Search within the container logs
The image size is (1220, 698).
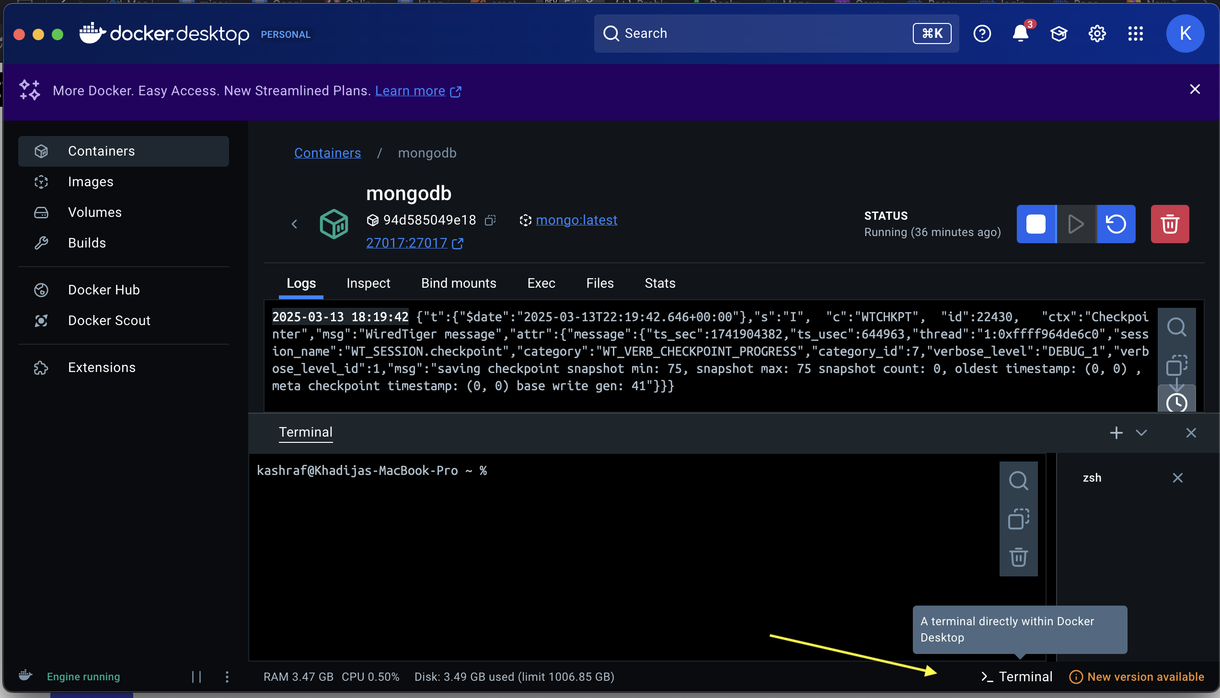click(1176, 327)
